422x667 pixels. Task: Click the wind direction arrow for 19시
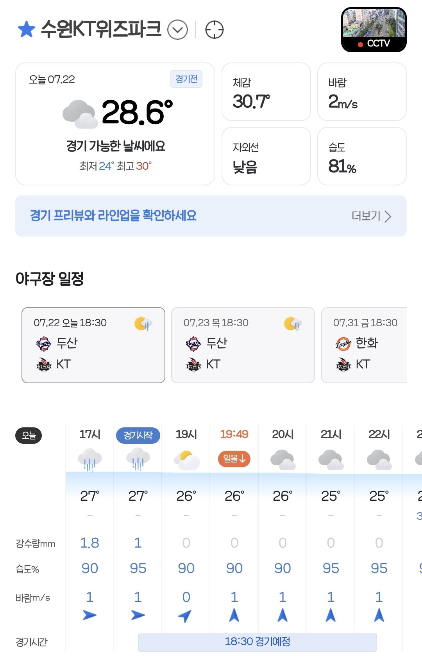pyautogui.click(x=185, y=615)
